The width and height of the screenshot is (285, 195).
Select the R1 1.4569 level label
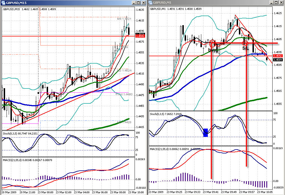coord(121,47)
